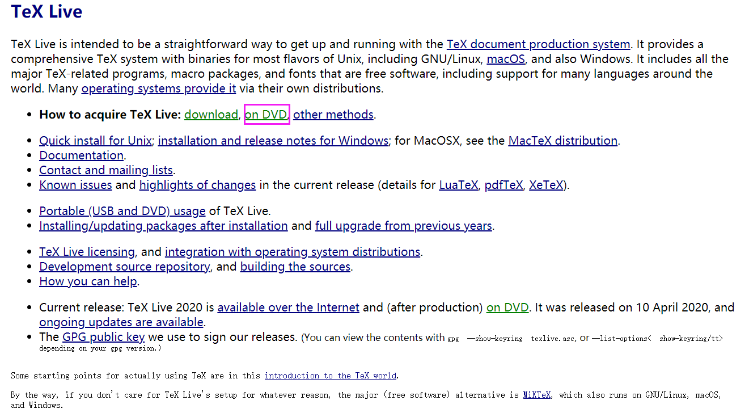Open installation and release notes for Windows
The height and width of the screenshot is (413, 749).
click(x=273, y=140)
